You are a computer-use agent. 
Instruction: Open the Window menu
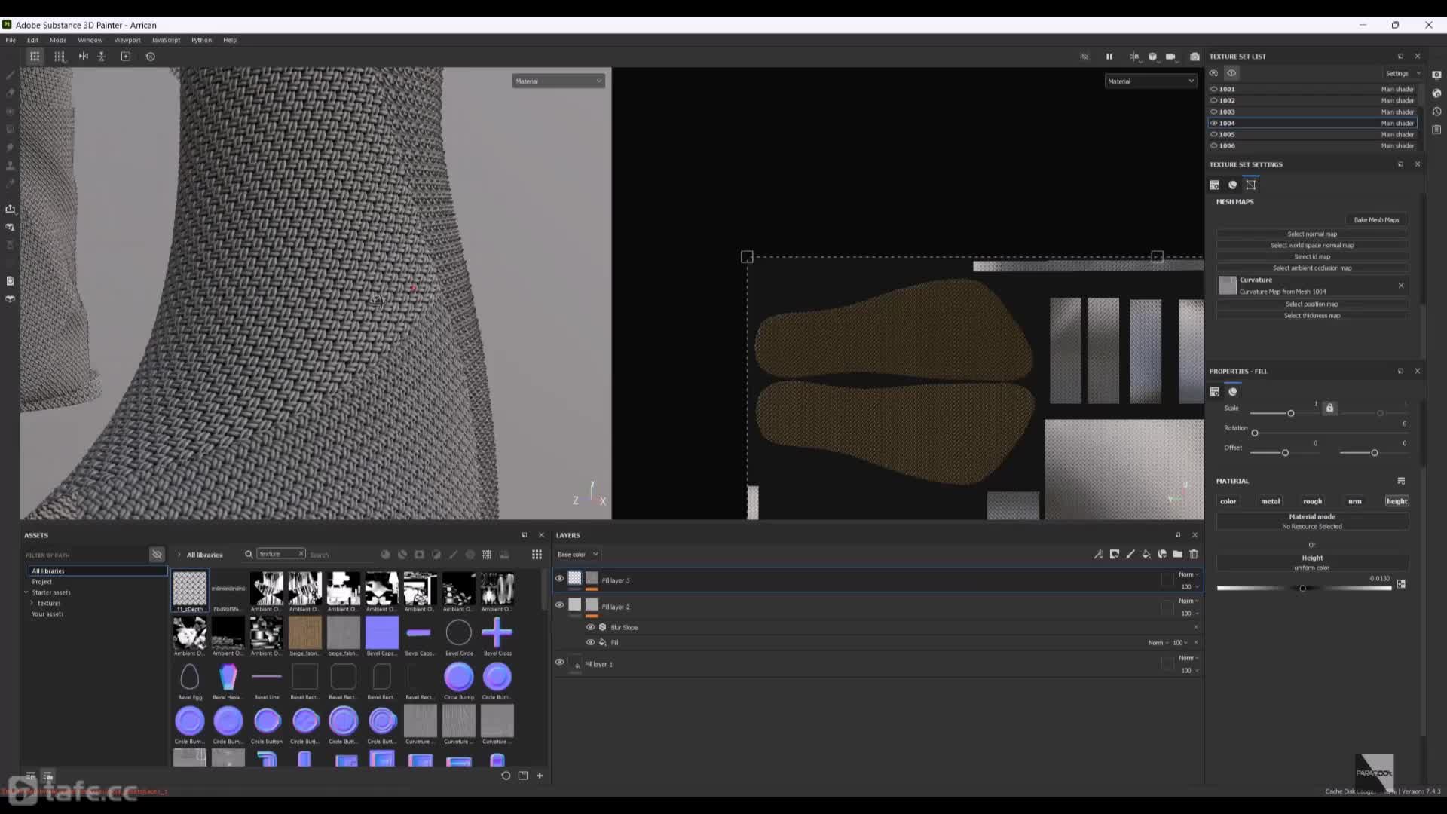tap(90, 40)
